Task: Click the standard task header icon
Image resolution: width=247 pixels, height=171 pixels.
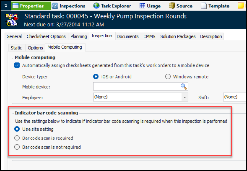Action: pos(13,20)
